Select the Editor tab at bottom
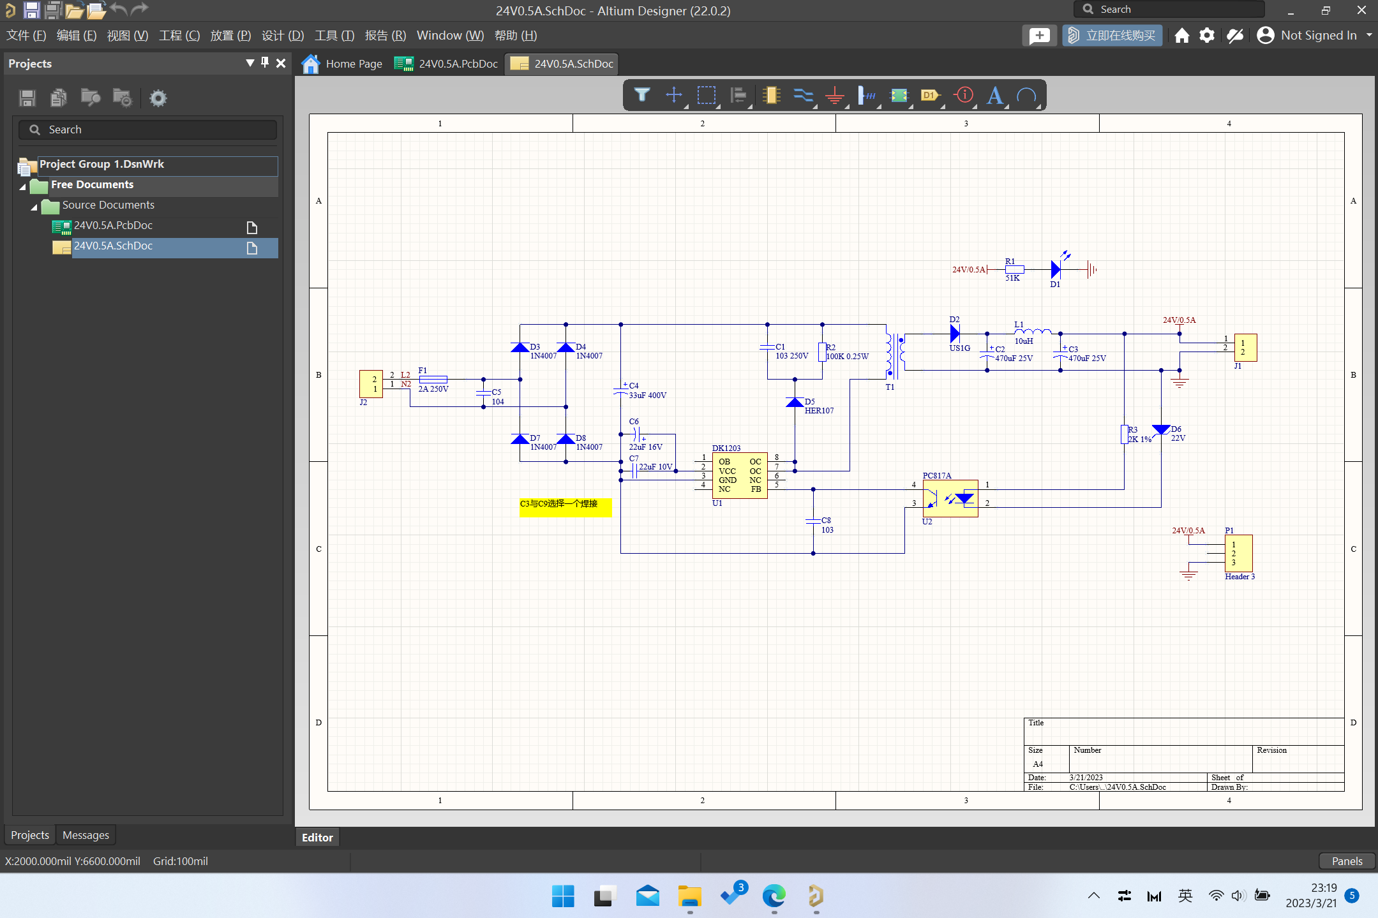The image size is (1378, 918). point(317,838)
